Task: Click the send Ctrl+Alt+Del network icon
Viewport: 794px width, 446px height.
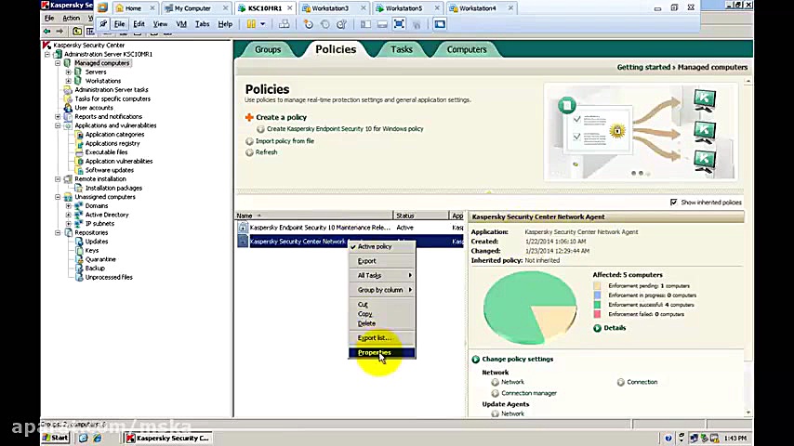Action: (285, 24)
